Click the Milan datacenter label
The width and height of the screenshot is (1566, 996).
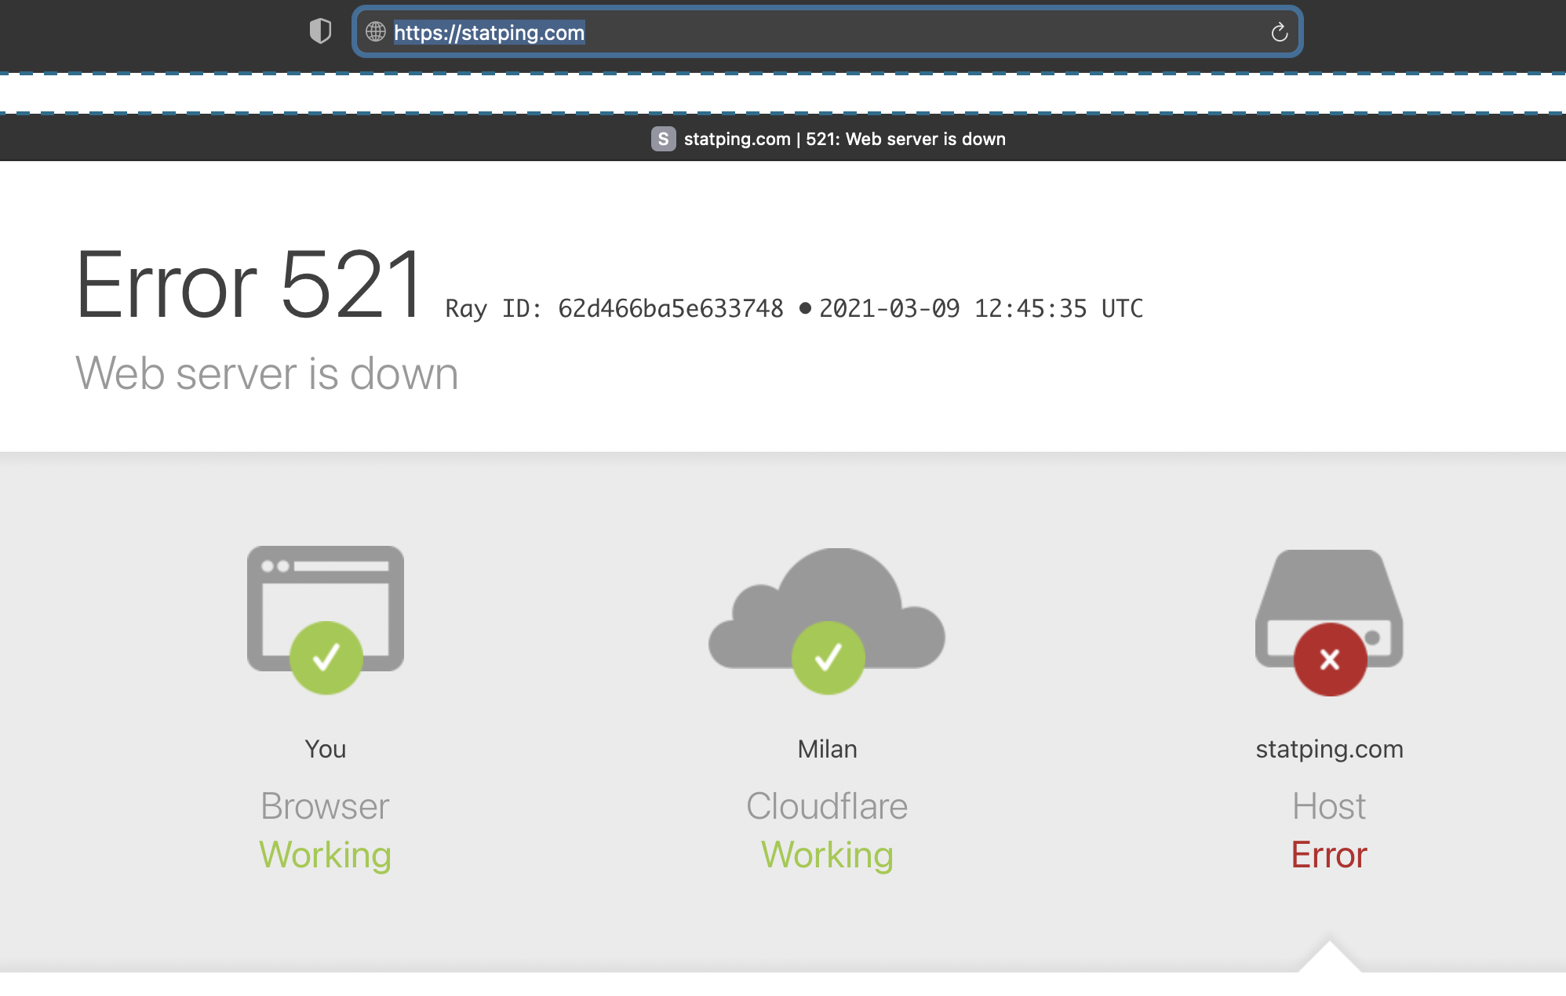829,748
